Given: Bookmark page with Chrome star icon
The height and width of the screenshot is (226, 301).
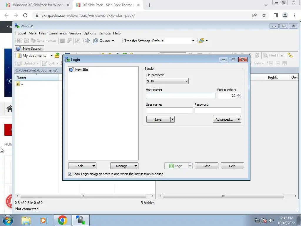Looking at the screenshot, I should [x=264, y=15].
